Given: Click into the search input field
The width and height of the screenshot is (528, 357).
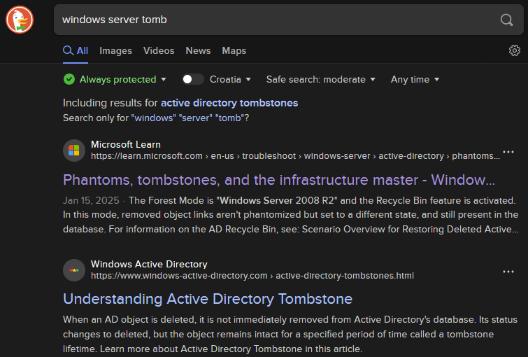Looking at the screenshot, I should pos(273,20).
